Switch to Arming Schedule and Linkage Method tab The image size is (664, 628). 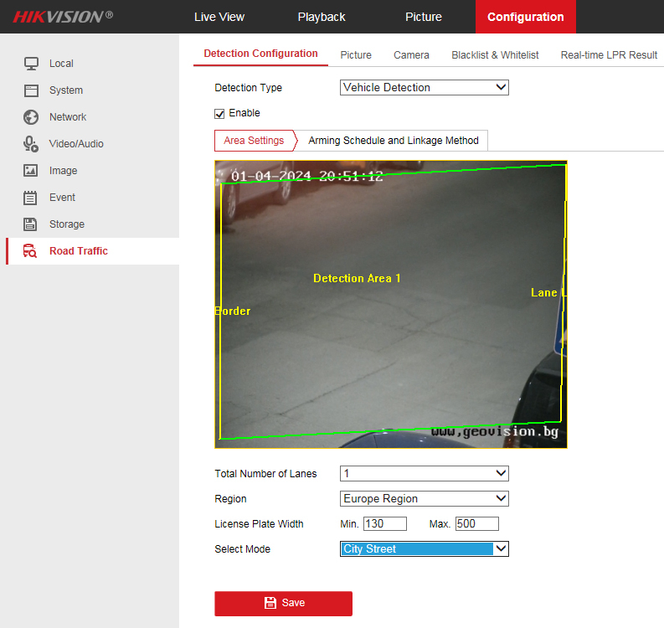click(394, 141)
